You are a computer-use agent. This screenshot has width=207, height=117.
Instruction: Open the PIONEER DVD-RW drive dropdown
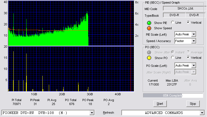(x=92, y=113)
